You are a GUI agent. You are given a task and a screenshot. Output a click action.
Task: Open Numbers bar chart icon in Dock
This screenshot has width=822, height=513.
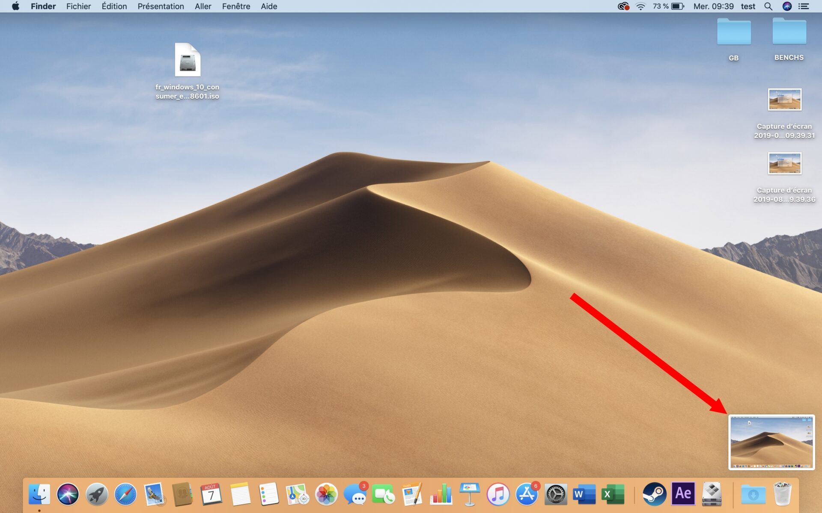point(441,495)
